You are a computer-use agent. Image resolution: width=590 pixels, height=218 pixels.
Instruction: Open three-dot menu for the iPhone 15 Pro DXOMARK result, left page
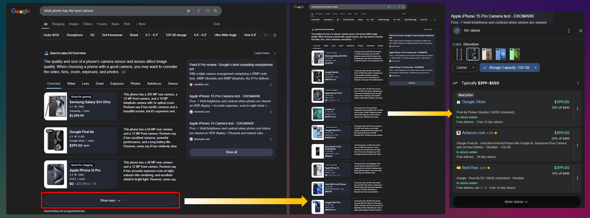(271, 112)
